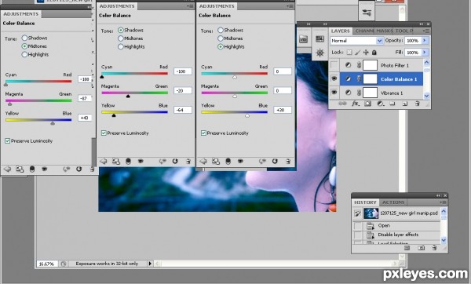Select the LAYERS tab

[x=341, y=31]
